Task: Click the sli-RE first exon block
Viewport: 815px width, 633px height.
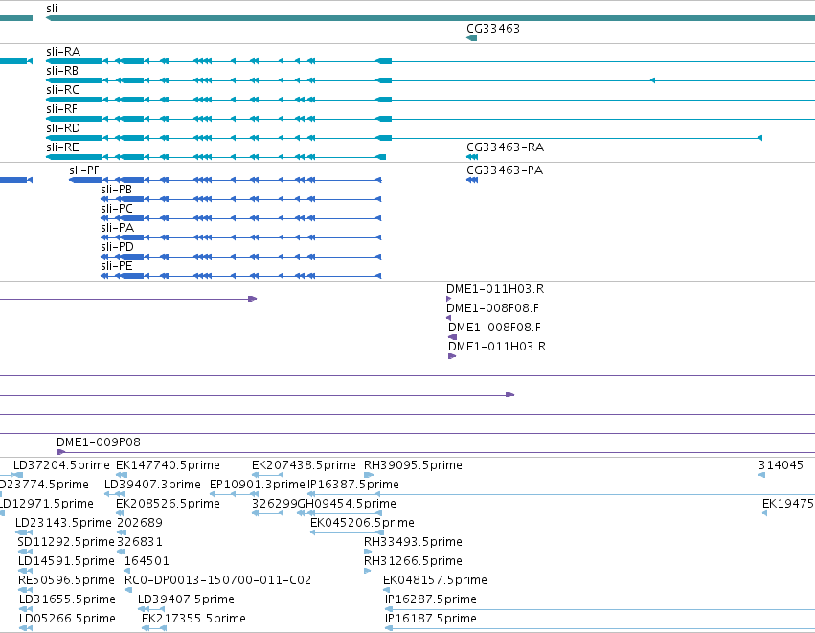Action: point(380,157)
